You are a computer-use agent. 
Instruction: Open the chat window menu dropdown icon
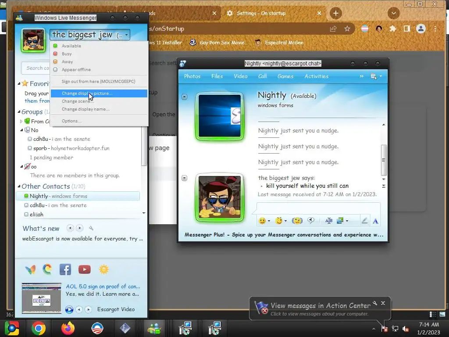[x=376, y=76]
